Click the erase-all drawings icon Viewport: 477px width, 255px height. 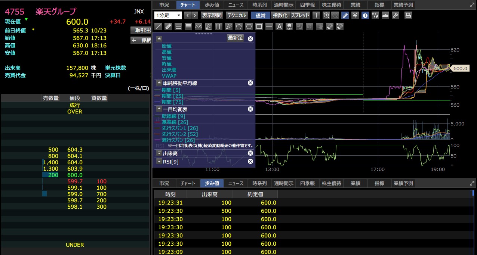tap(340, 27)
